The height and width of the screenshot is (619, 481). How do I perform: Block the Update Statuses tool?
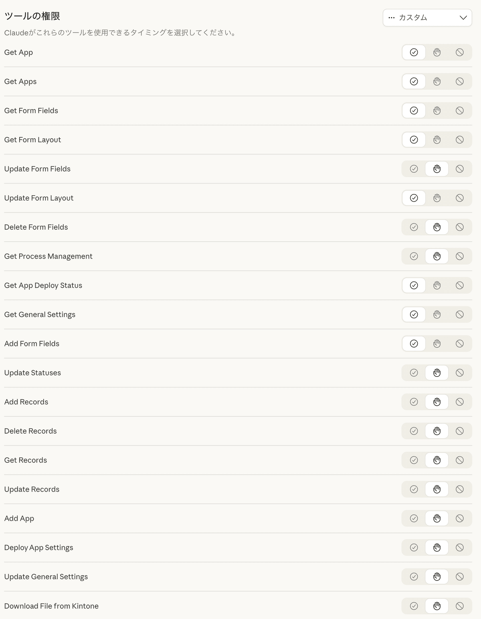[x=459, y=373]
